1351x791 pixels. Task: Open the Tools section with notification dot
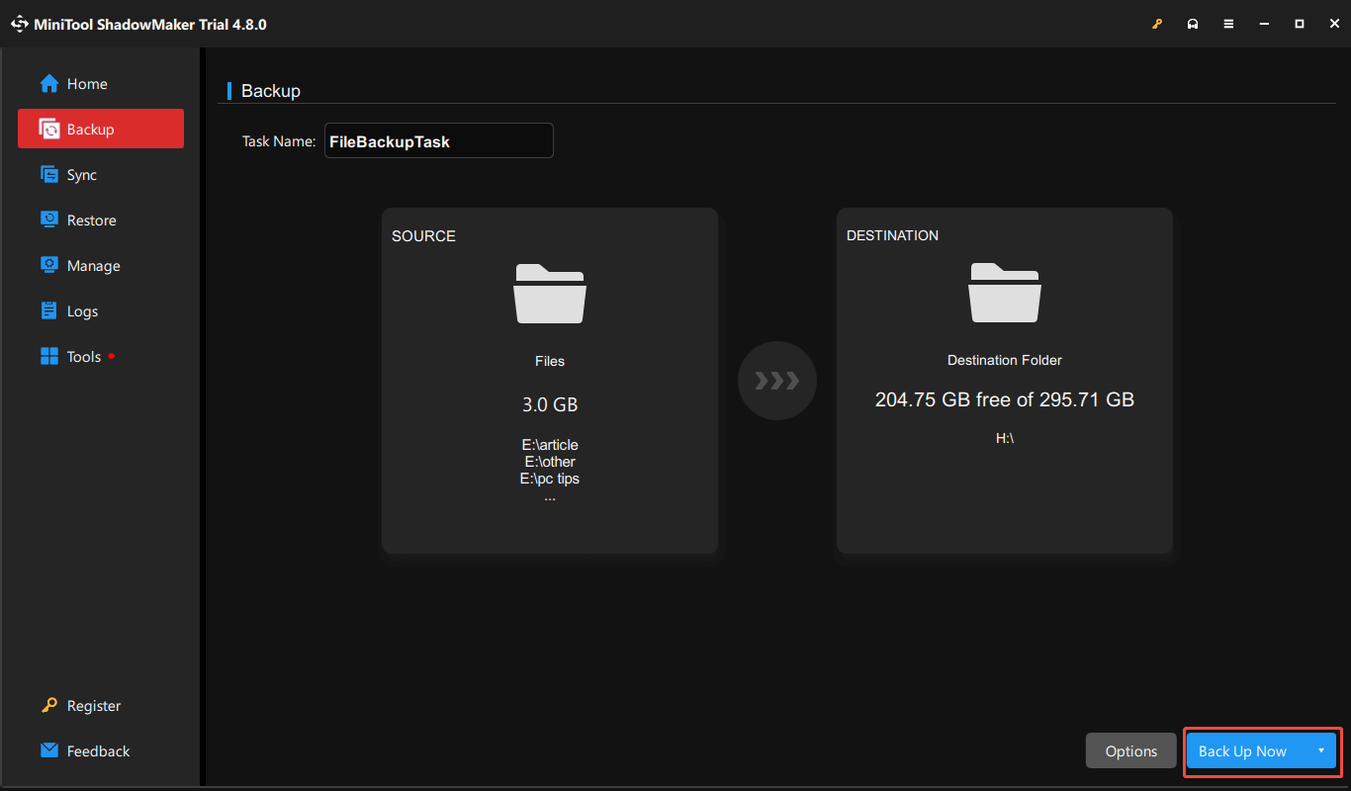[84, 356]
